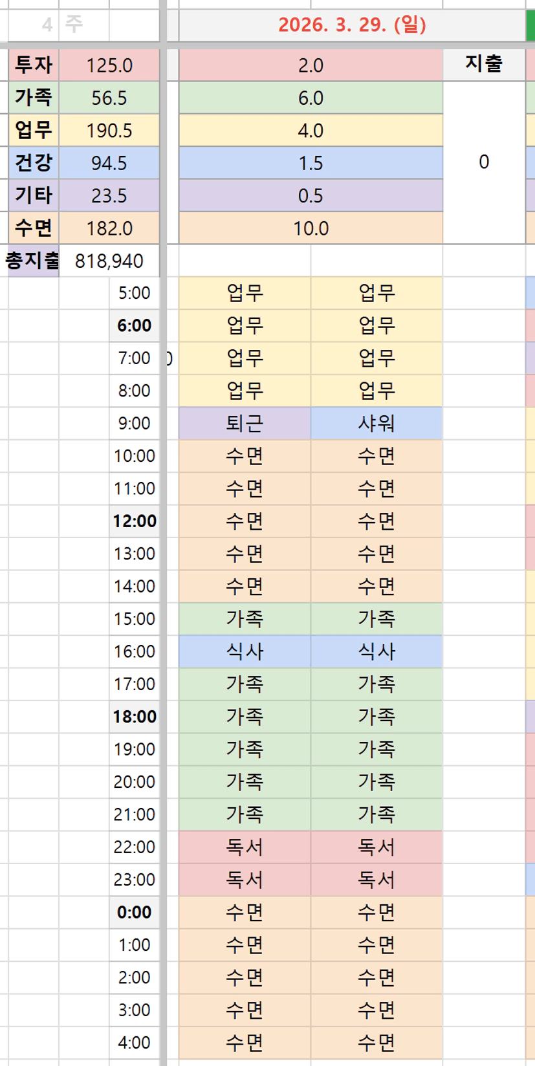535x1066 pixels.
Task: Select the weekly 투자 total 125.0
Action: (109, 65)
